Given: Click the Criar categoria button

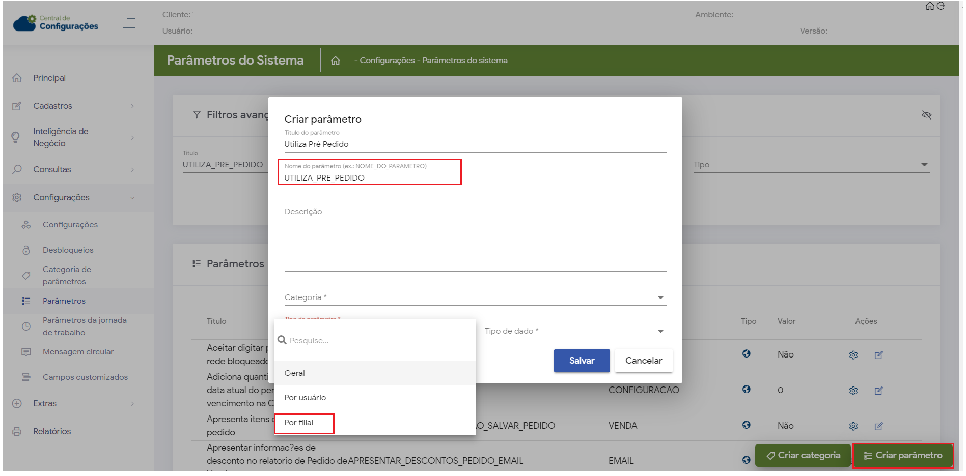Looking at the screenshot, I should (x=803, y=455).
